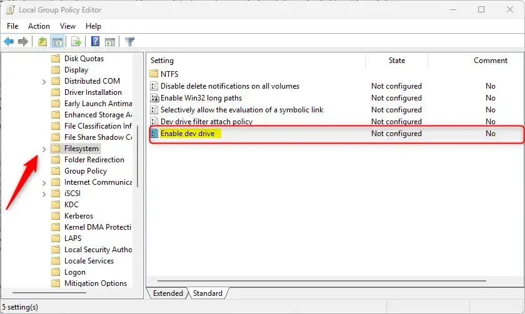
Task: Click the NTFS folder label
Action: [169, 74]
